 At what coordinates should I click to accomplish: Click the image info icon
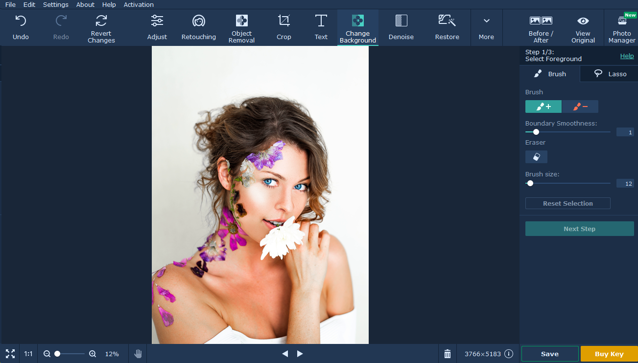(x=509, y=354)
